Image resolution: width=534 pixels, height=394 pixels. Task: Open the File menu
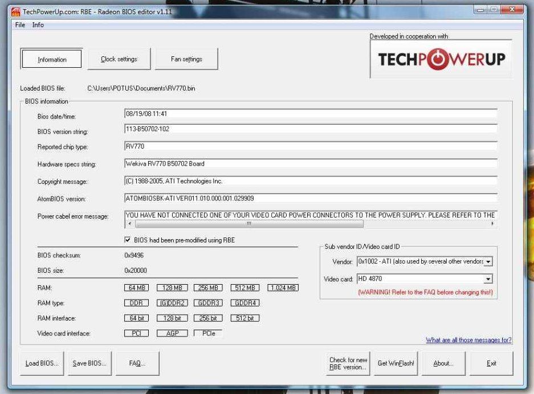(x=20, y=25)
